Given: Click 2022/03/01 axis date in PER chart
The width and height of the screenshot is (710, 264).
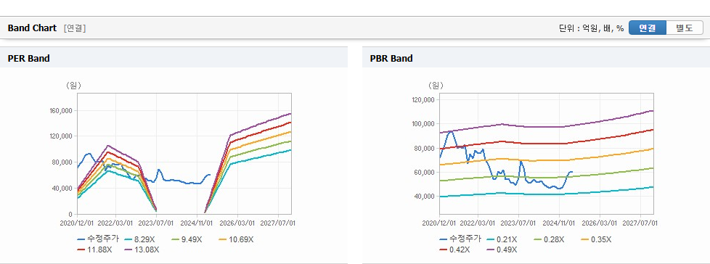Looking at the screenshot, I should [116, 223].
